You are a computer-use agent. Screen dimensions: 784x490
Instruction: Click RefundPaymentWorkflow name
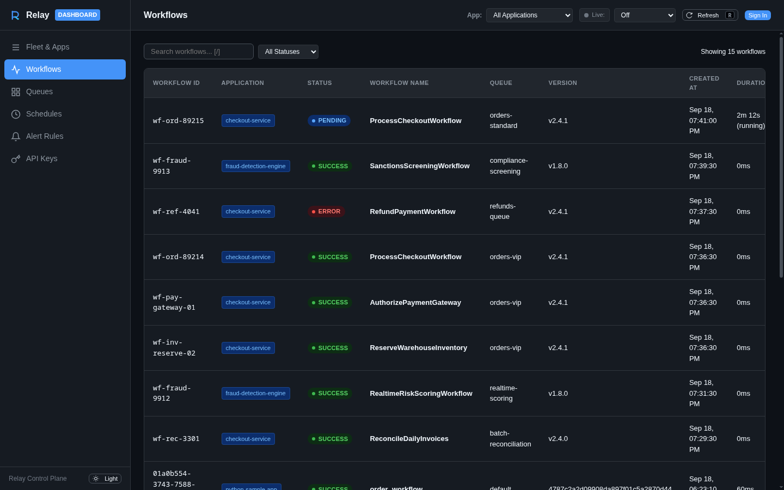click(413, 211)
